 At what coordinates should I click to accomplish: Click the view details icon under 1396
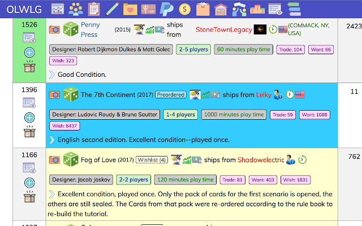[x=29, y=103]
